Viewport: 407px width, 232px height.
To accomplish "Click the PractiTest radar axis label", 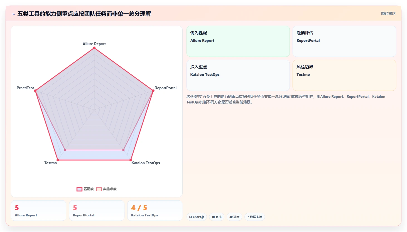I will pos(25,88).
